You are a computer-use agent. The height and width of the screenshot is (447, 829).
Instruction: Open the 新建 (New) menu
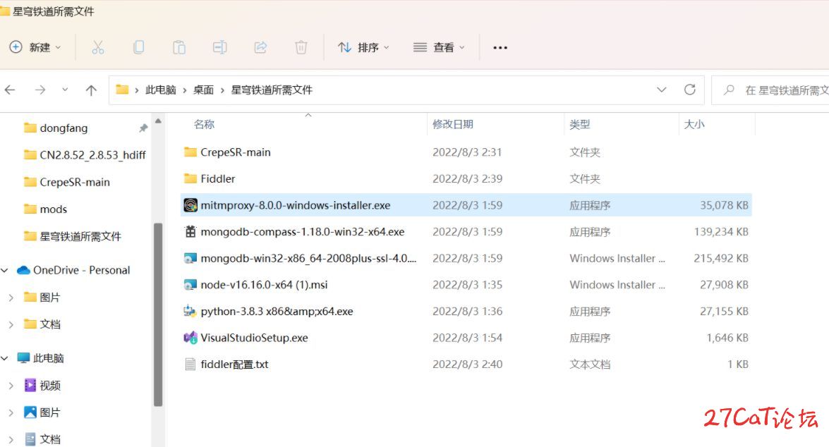pos(35,47)
